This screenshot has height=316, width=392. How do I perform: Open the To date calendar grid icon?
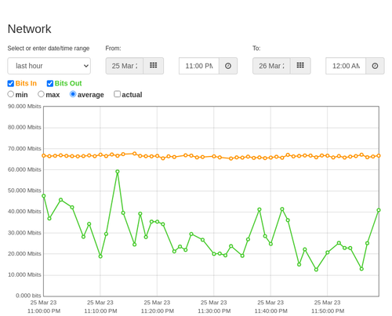pos(300,66)
